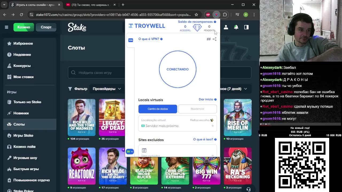This screenshot has height=192, width=342.
Task: Open the Stake user account icon
Action: pos(226,27)
